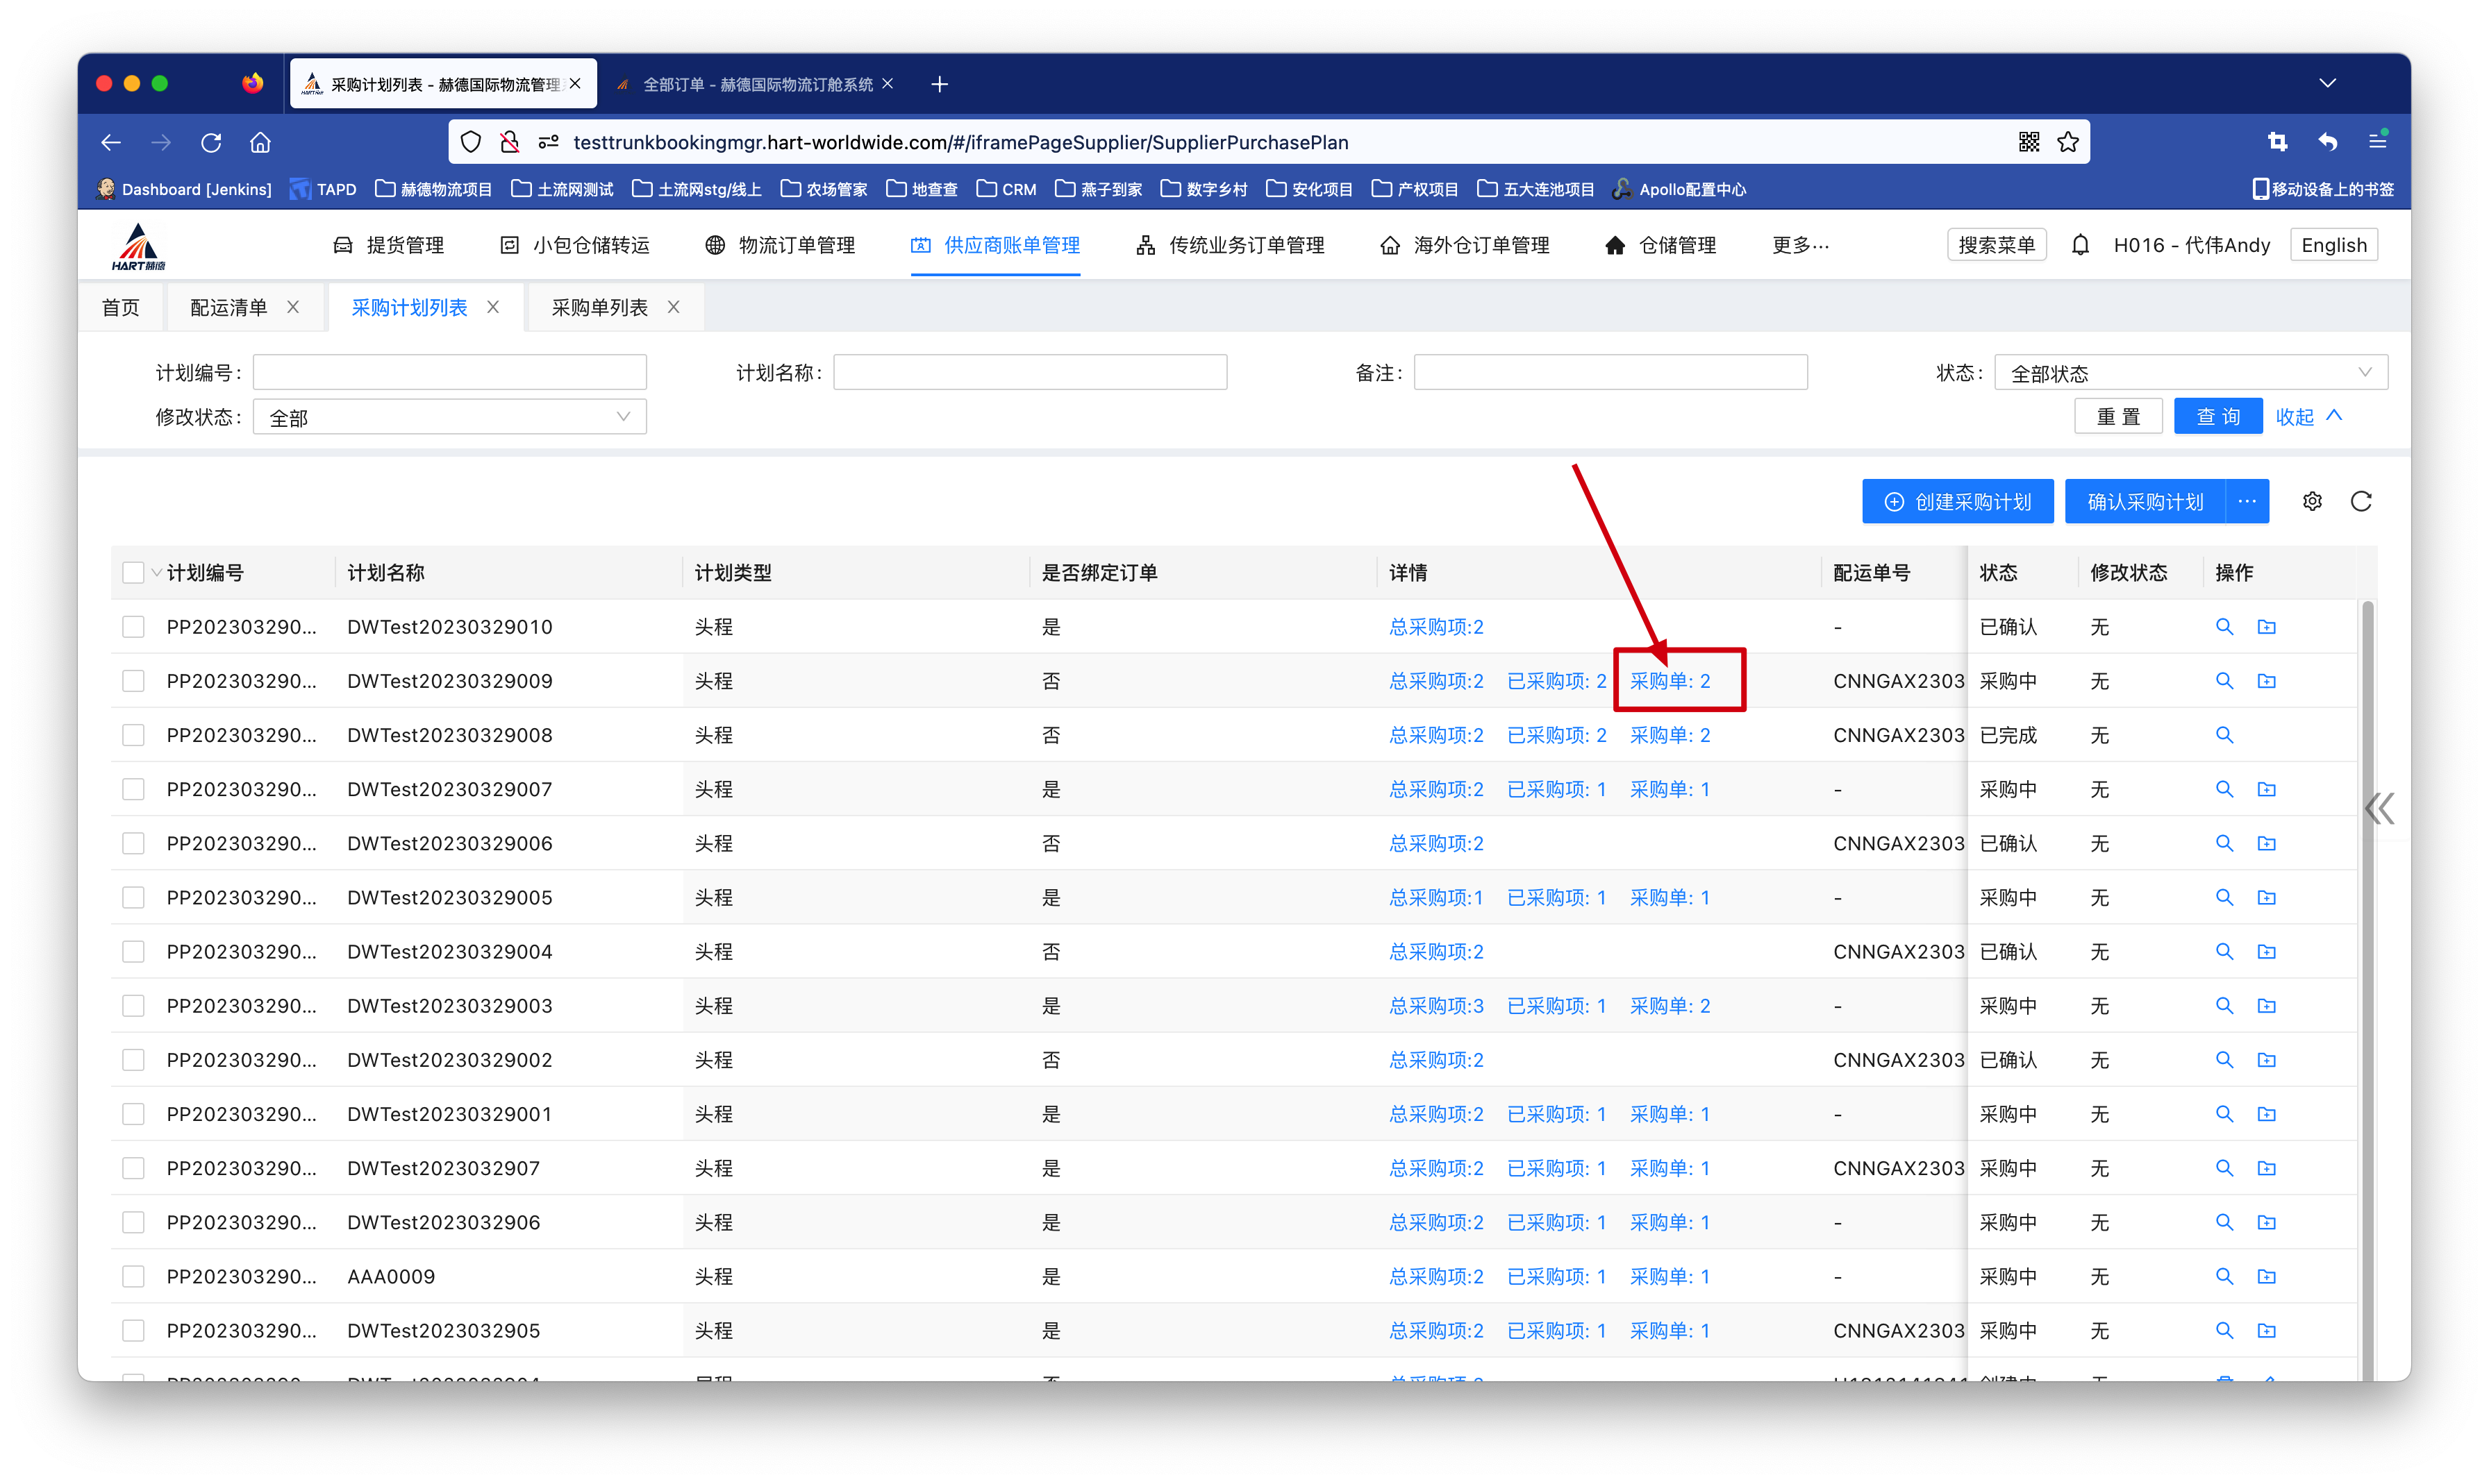Click the table settings gear icon
2489x1484 pixels.
[x=2311, y=501]
